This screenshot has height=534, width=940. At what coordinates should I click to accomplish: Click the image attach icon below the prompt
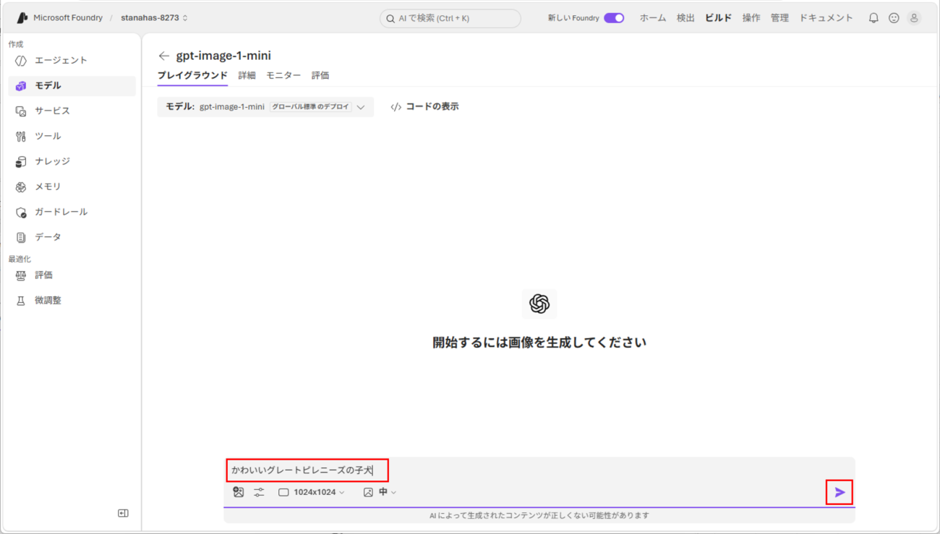[239, 492]
